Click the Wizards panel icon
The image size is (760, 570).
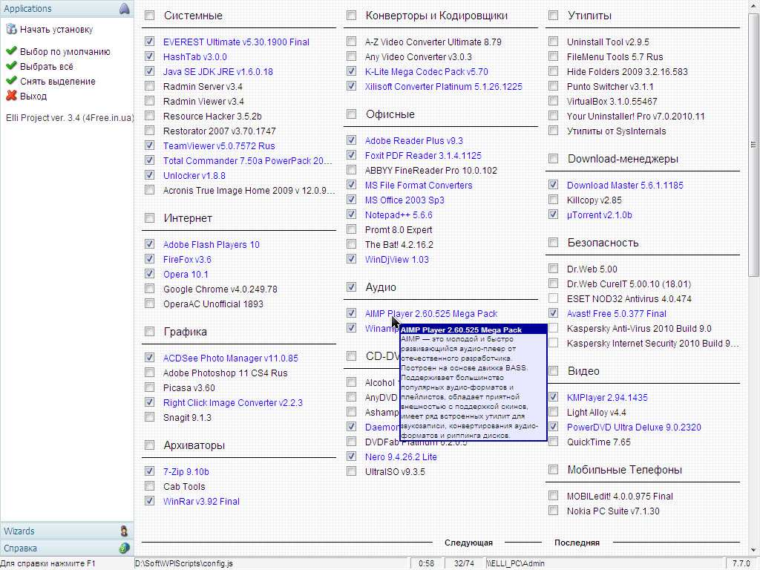(x=124, y=531)
